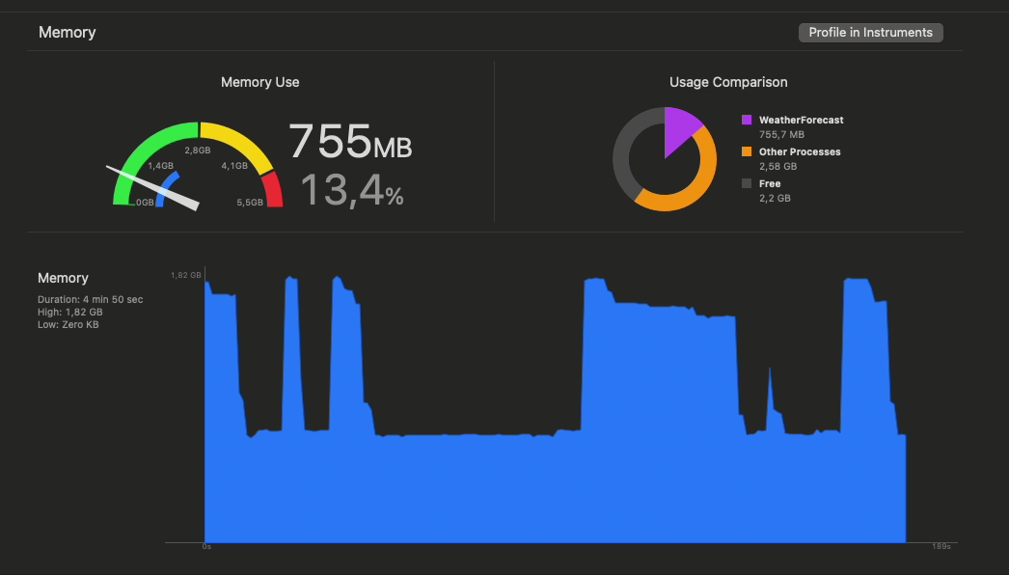Collapse the Memory graph section header
The height and width of the screenshot is (575, 1009).
[x=64, y=278]
